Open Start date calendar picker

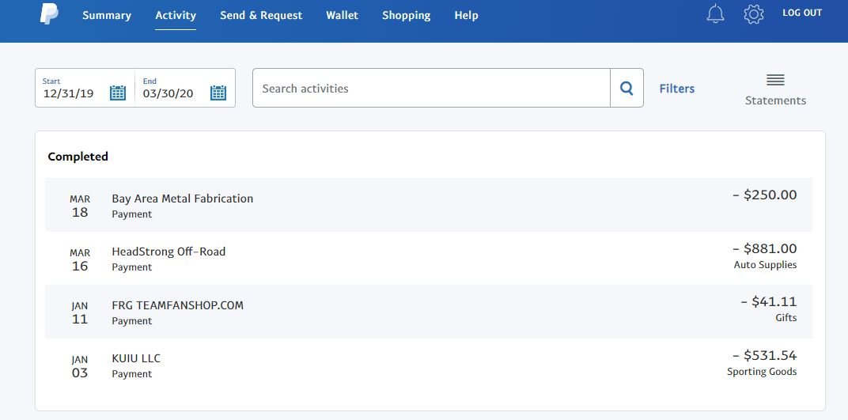(x=117, y=93)
